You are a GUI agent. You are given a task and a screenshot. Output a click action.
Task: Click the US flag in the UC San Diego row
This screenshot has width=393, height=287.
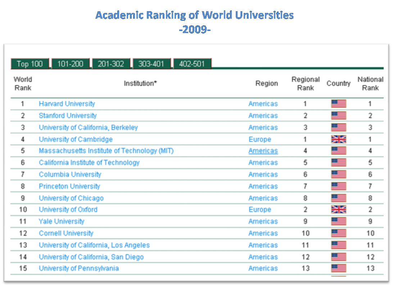pyautogui.click(x=339, y=257)
